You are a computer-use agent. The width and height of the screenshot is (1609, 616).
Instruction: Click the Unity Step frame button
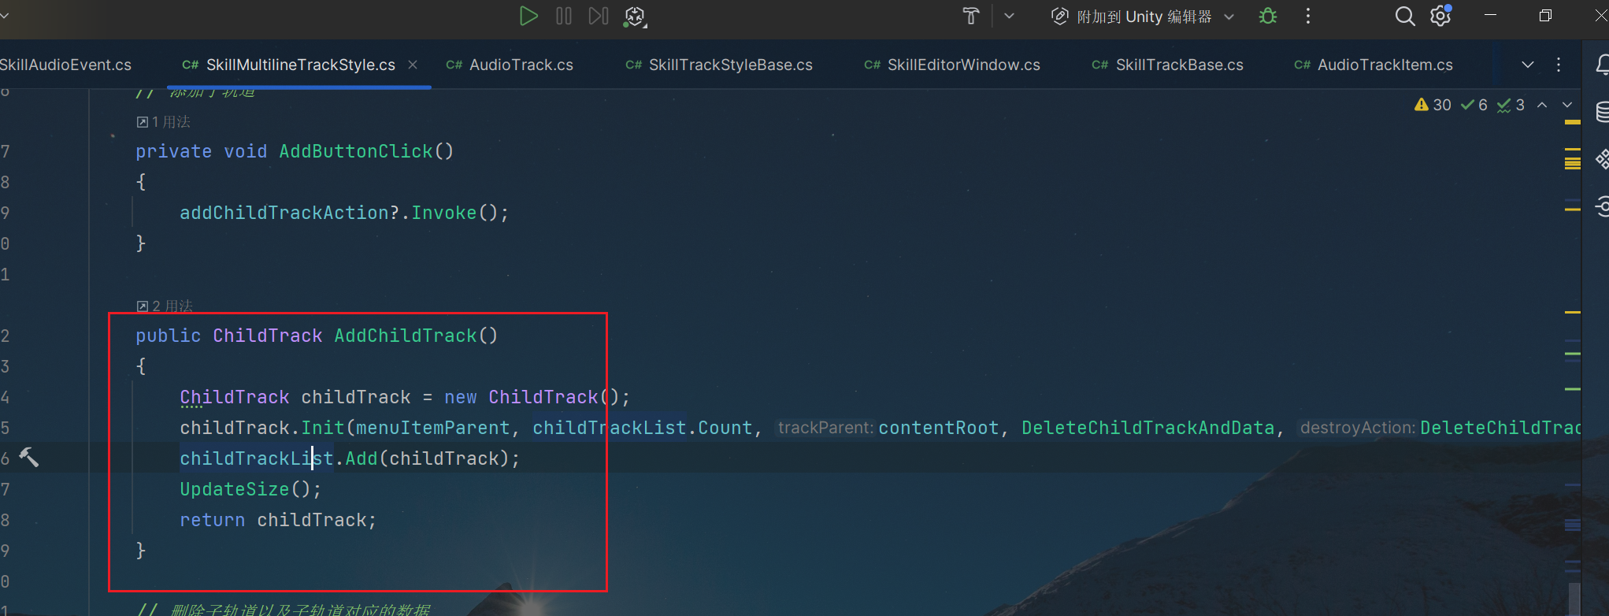[598, 16]
